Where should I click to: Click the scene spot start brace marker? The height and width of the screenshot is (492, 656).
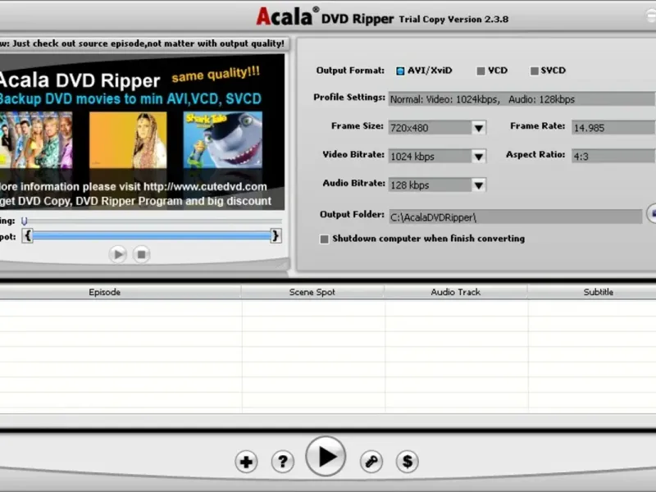coord(28,236)
